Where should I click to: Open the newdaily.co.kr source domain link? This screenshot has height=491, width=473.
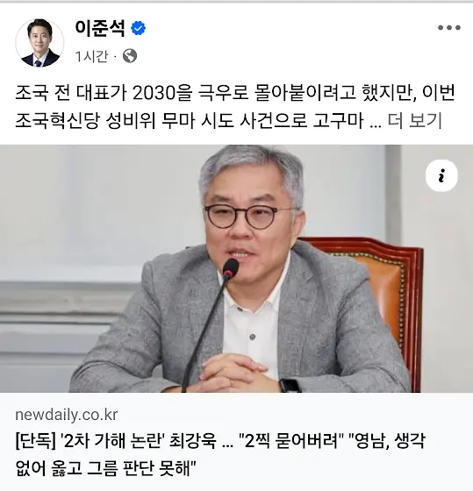tap(67, 415)
